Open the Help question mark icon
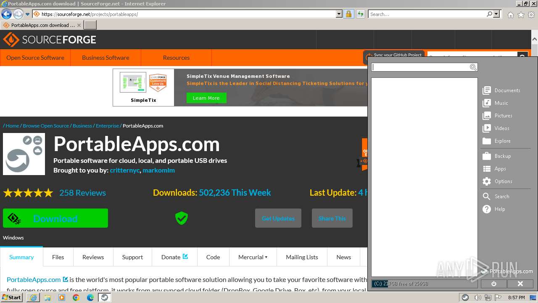The image size is (538, 303). click(487, 209)
